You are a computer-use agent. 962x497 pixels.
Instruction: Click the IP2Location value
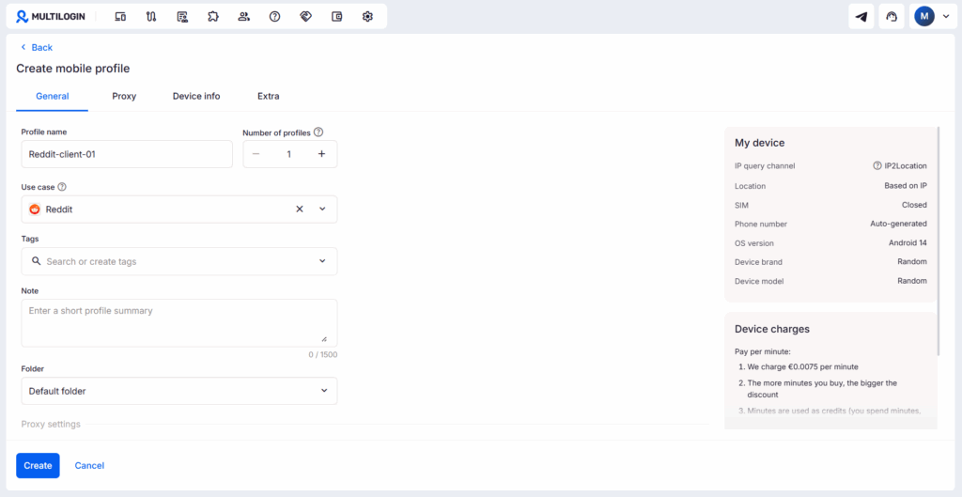906,165
